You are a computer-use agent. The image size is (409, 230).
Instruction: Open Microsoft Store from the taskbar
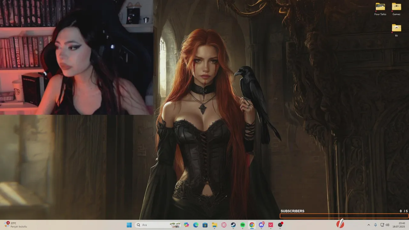pyautogui.click(x=205, y=225)
